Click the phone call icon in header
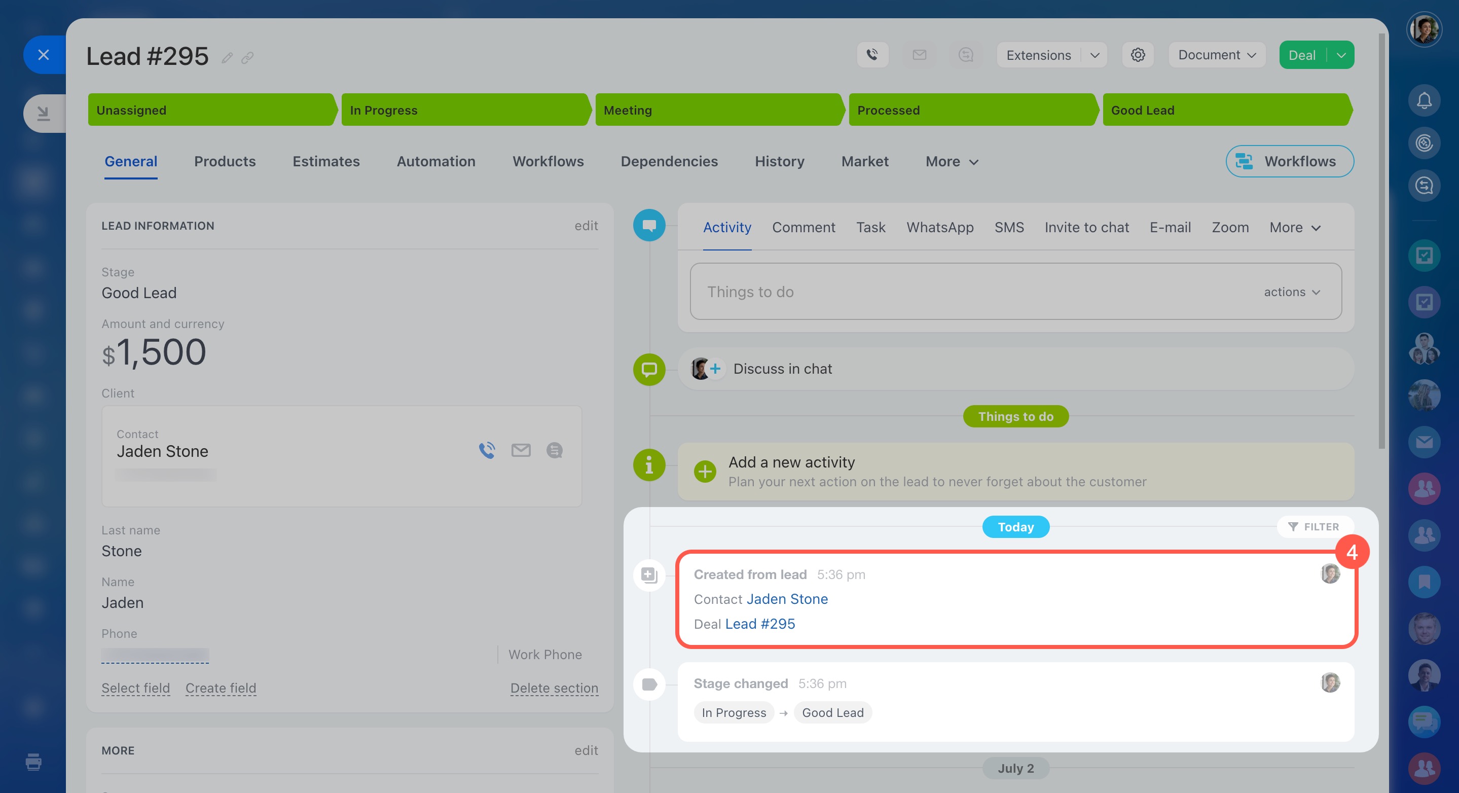Screen dimensions: 1459x793 [x=872, y=55]
